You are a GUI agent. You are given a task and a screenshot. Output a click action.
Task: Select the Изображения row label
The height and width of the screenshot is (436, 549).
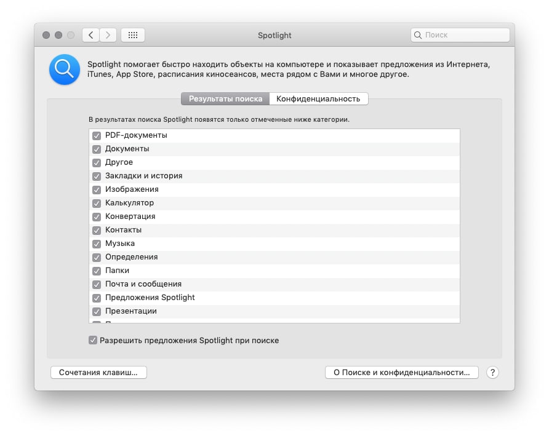[x=132, y=189]
